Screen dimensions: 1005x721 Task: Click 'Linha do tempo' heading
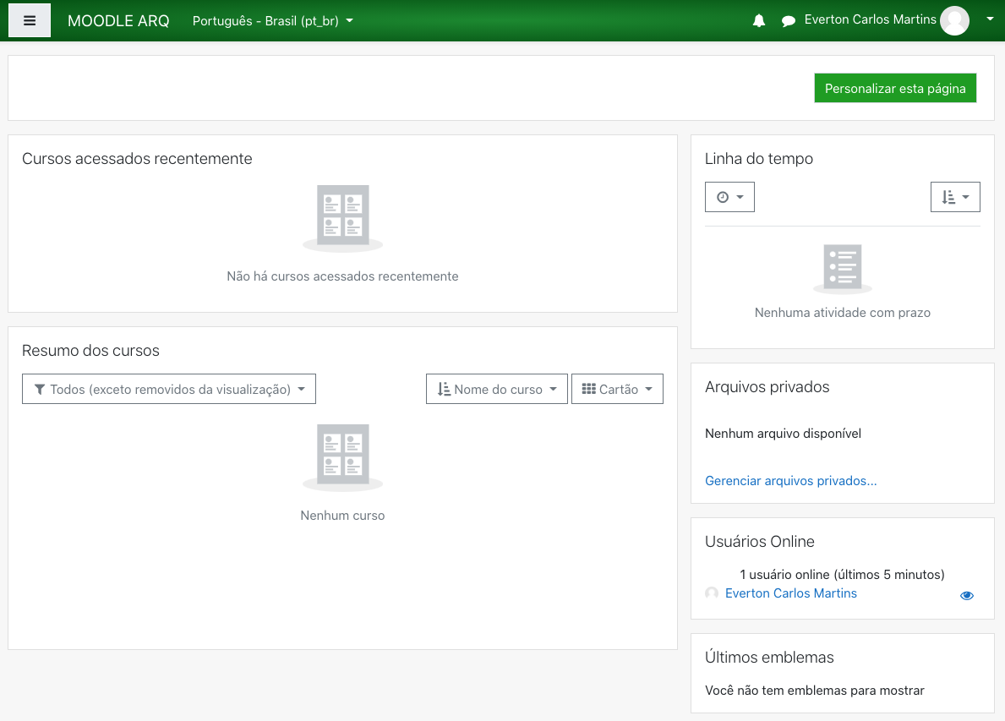pos(759,158)
